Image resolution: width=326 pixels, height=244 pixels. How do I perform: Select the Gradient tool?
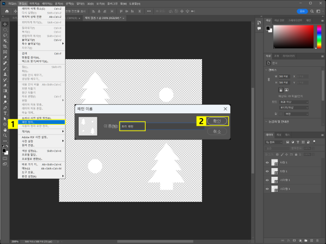(x=5, y=91)
